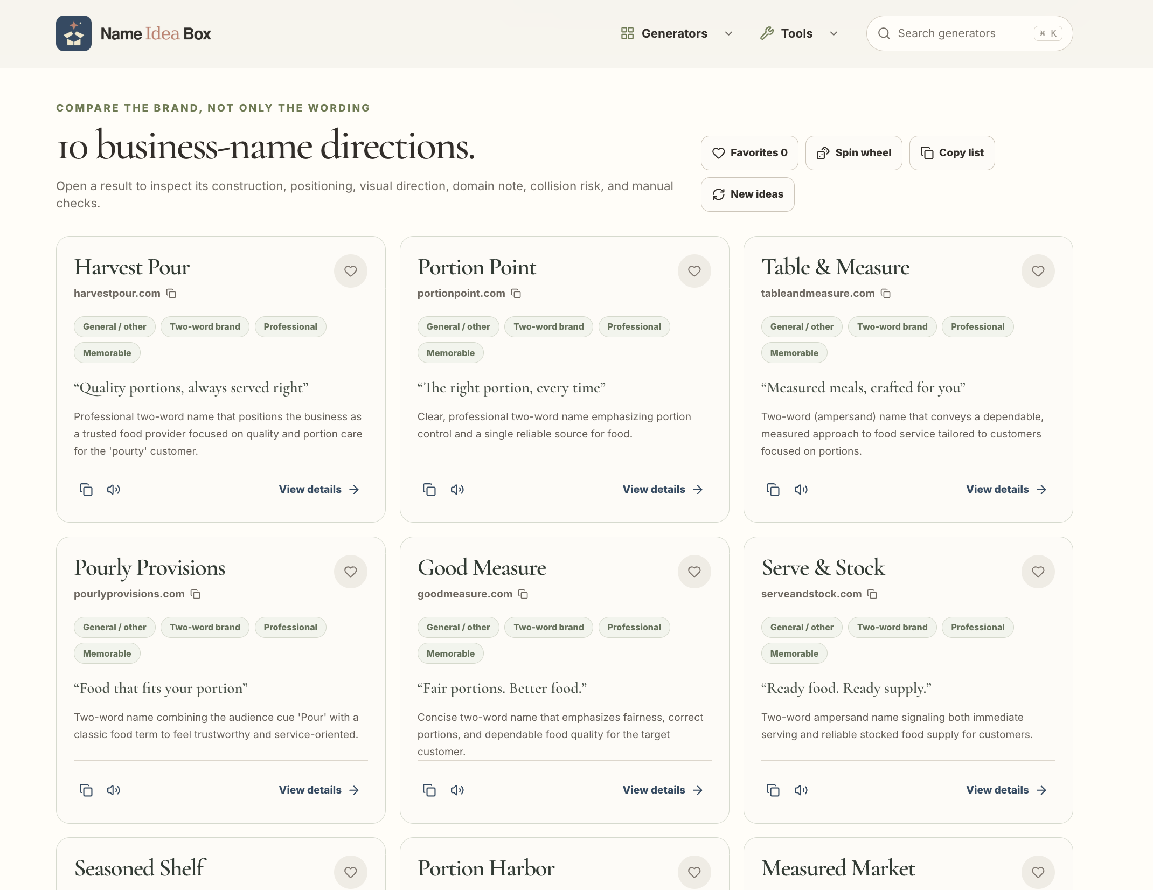Image resolution: width=1153 pixels, height=890 pixels.
Task: Copy tableandmeasure.com domain icon
Action: click(886, 294)
